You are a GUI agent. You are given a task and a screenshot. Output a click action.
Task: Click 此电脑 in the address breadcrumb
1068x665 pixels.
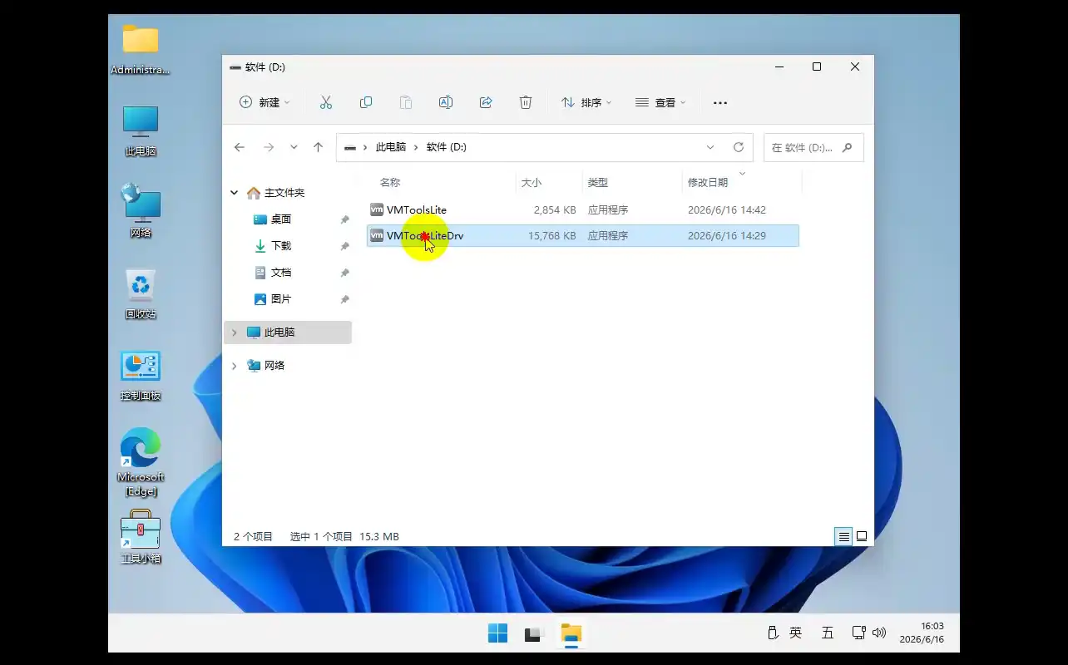[391, 147]
